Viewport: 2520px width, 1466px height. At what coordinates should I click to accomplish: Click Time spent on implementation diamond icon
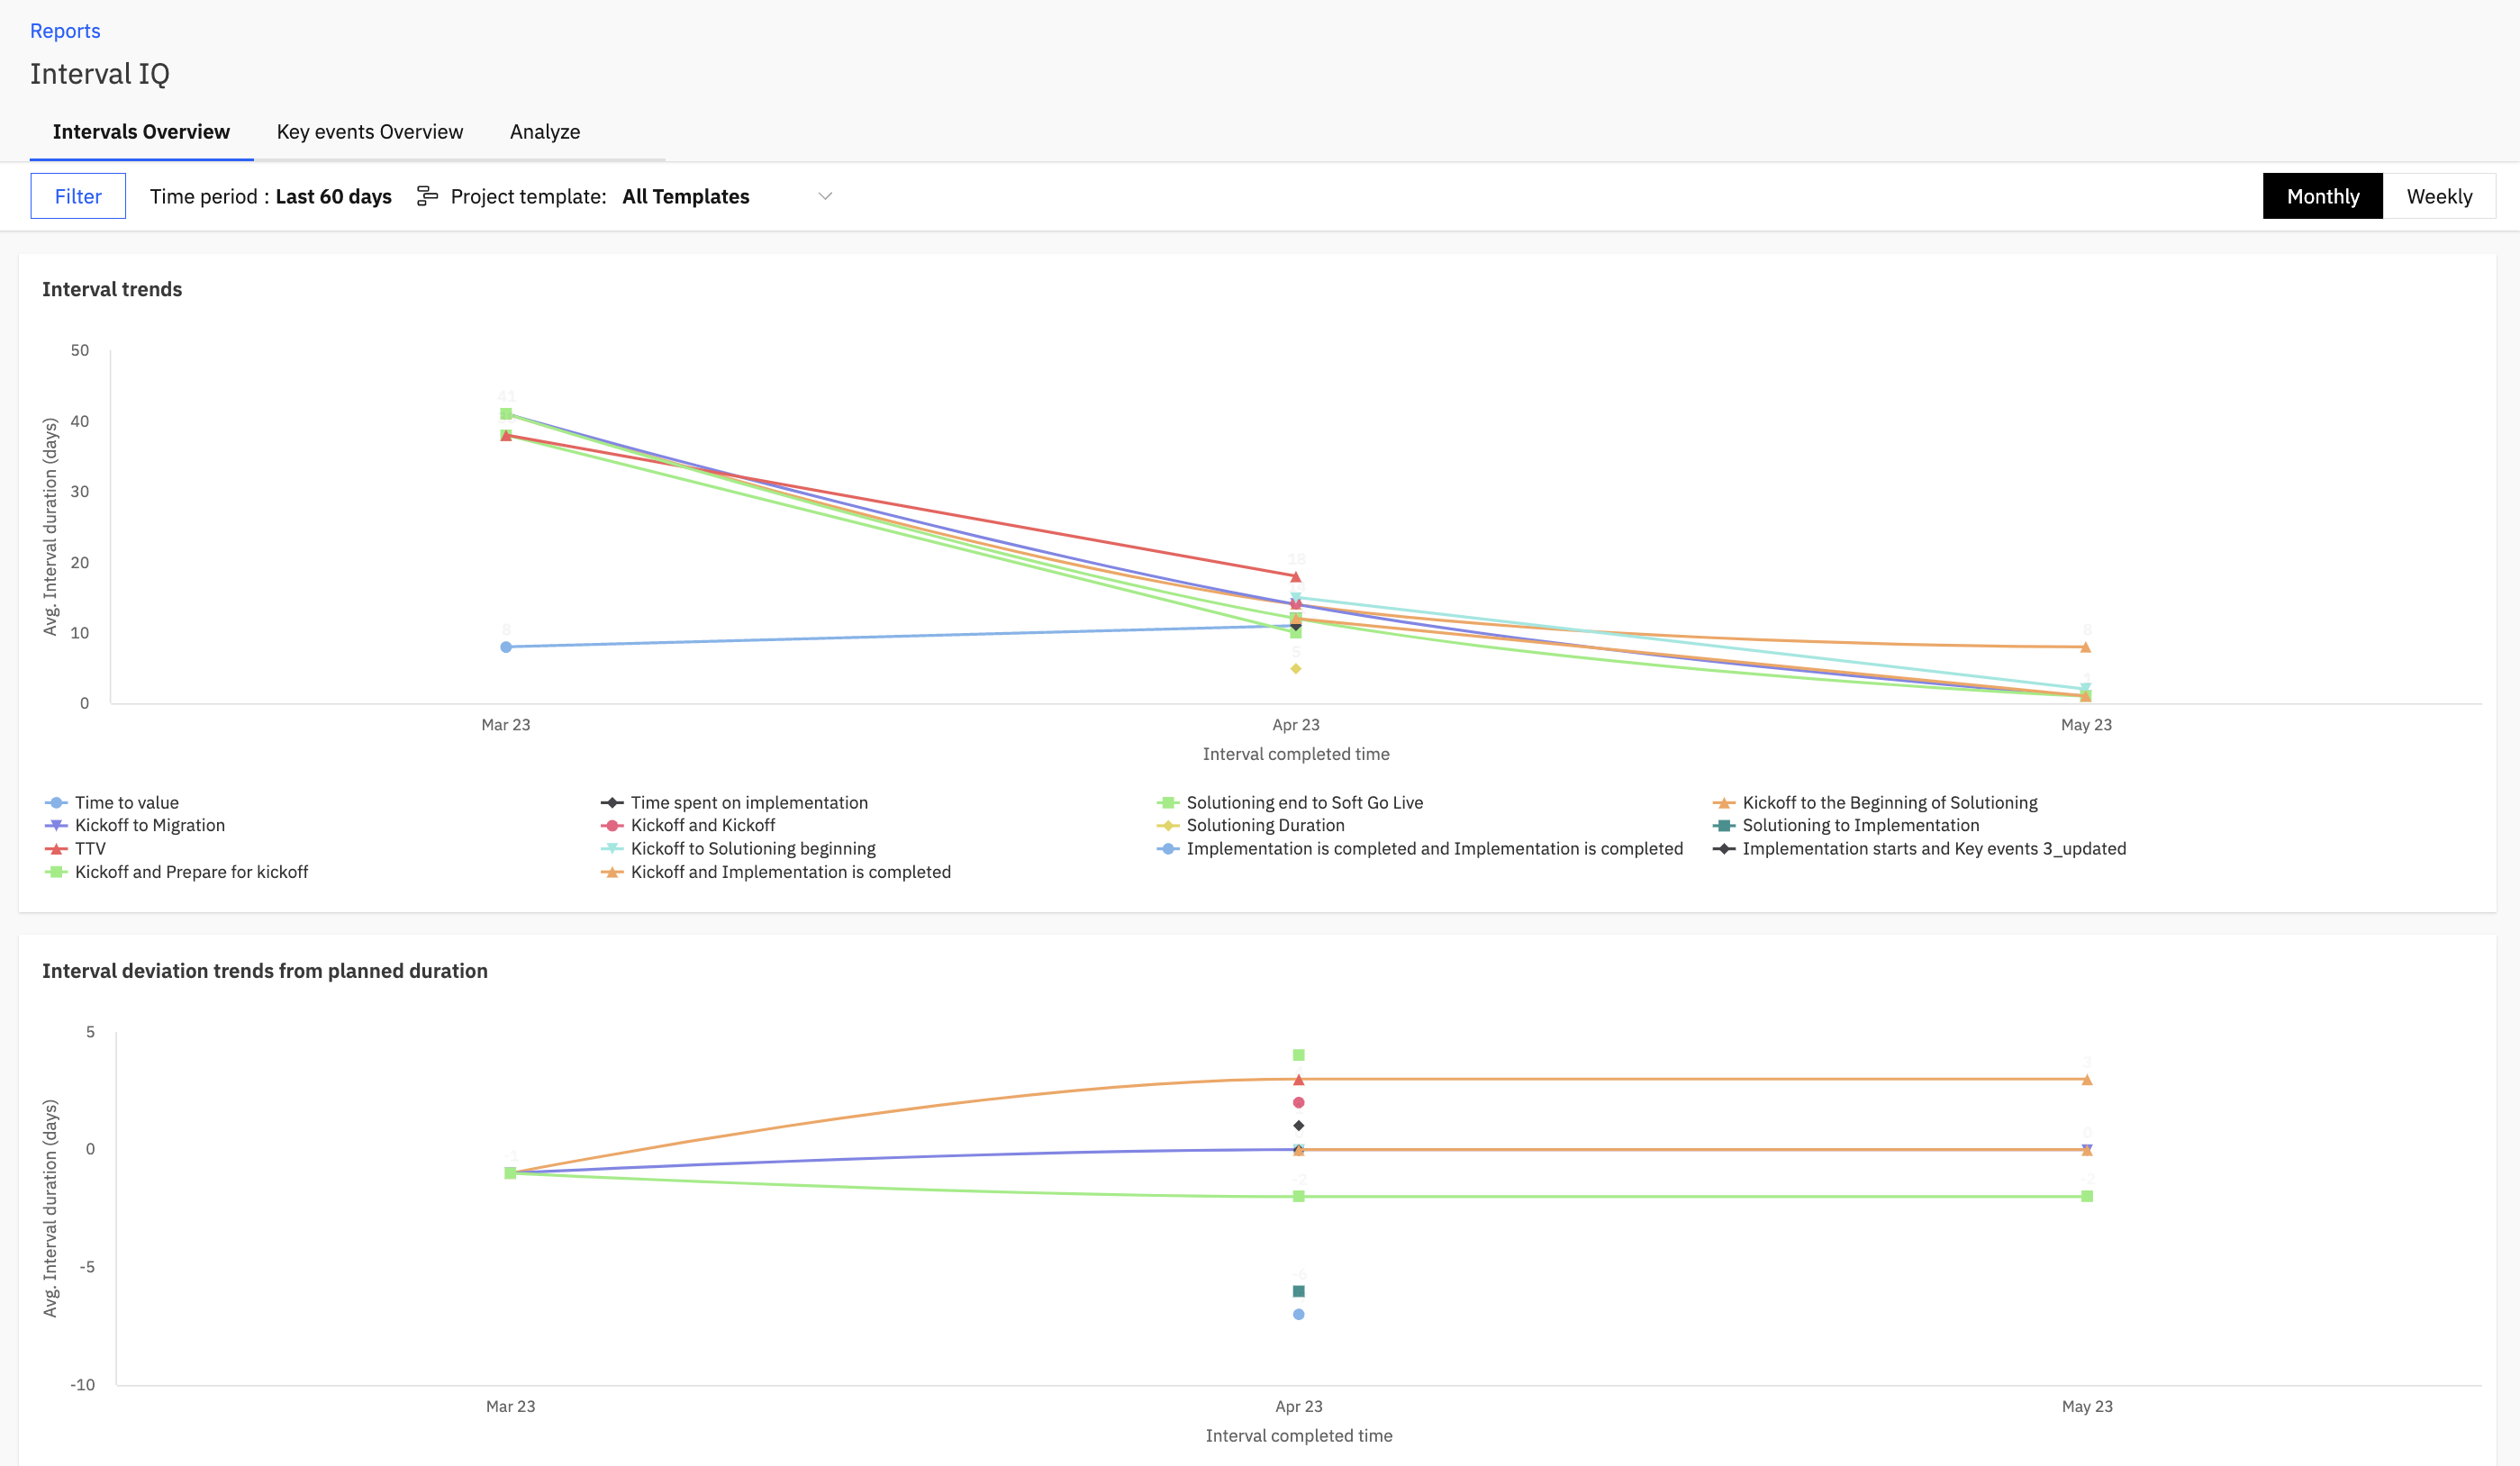[x=612, y=803]
